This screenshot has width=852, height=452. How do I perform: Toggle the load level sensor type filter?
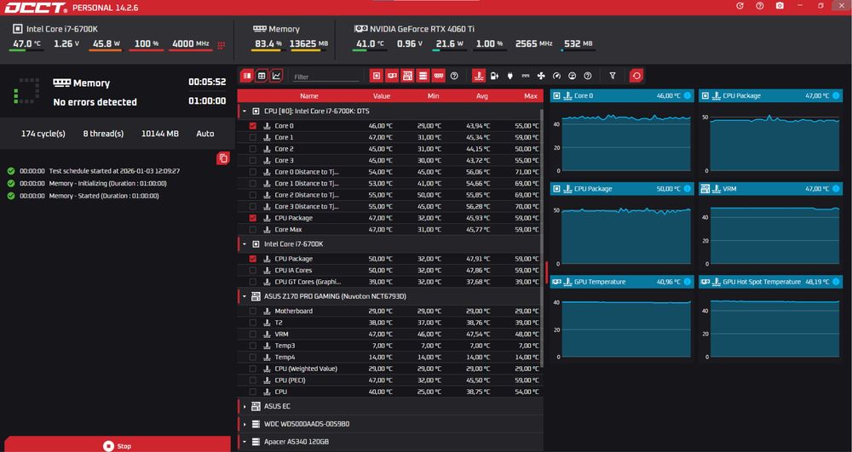click(573, 76)
